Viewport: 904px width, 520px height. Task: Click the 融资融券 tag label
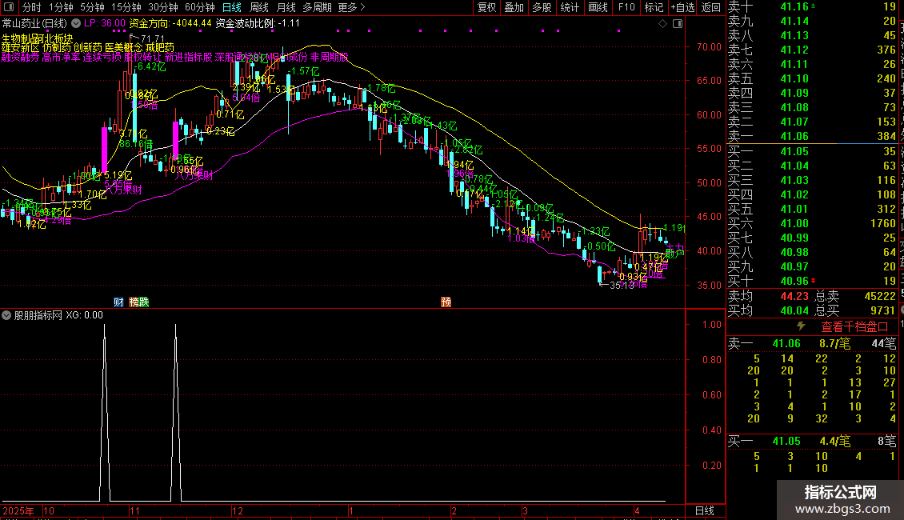(20, 57)
